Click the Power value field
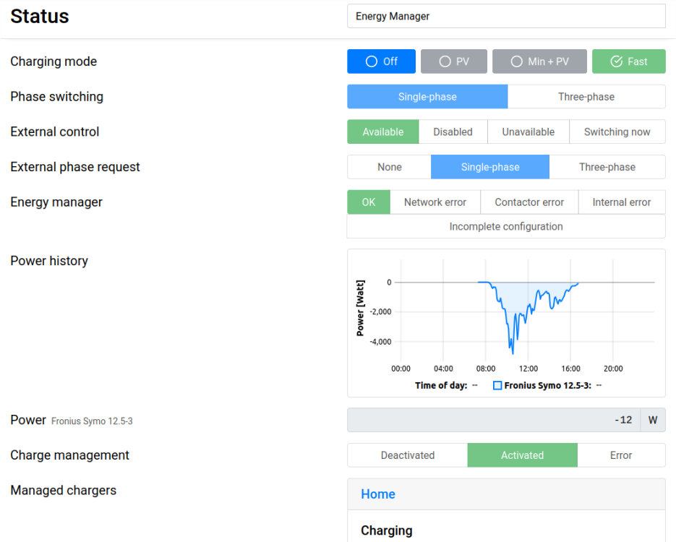Screen dimensions: 676x542 click(x=493, y=420)
